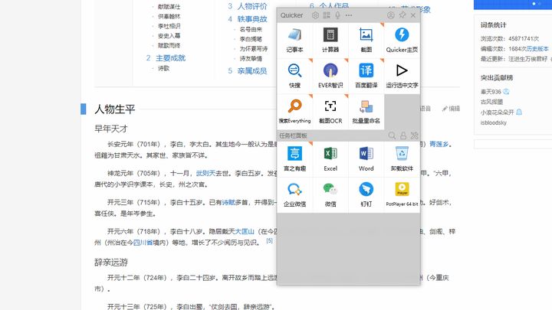The height and width of the screenshot is (310, 552).
Task: Open 微信 WeChat from the Quicker panel
Action: click(x=330, y=194)
